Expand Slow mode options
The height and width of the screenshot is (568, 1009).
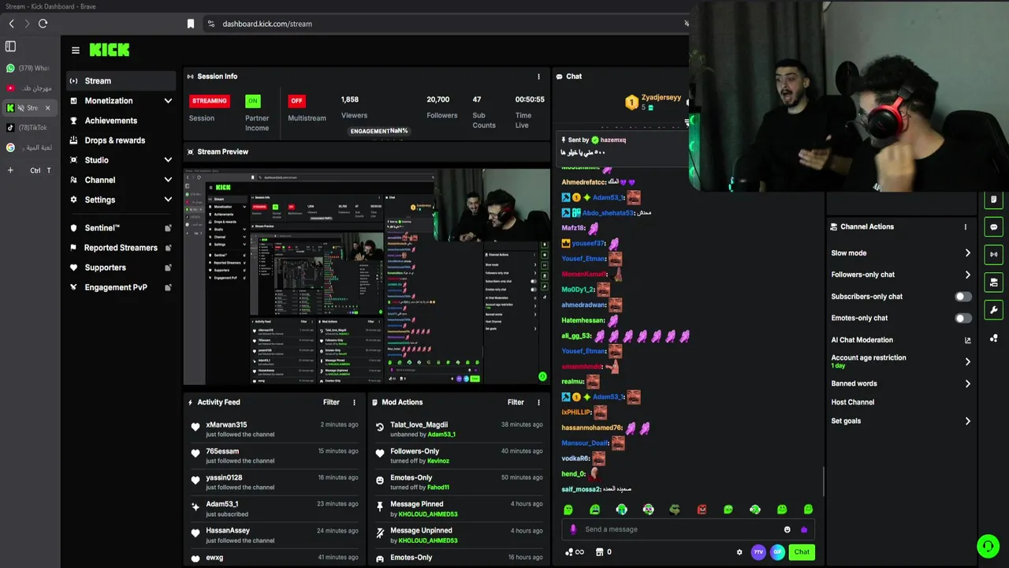(x=968, y=253)
